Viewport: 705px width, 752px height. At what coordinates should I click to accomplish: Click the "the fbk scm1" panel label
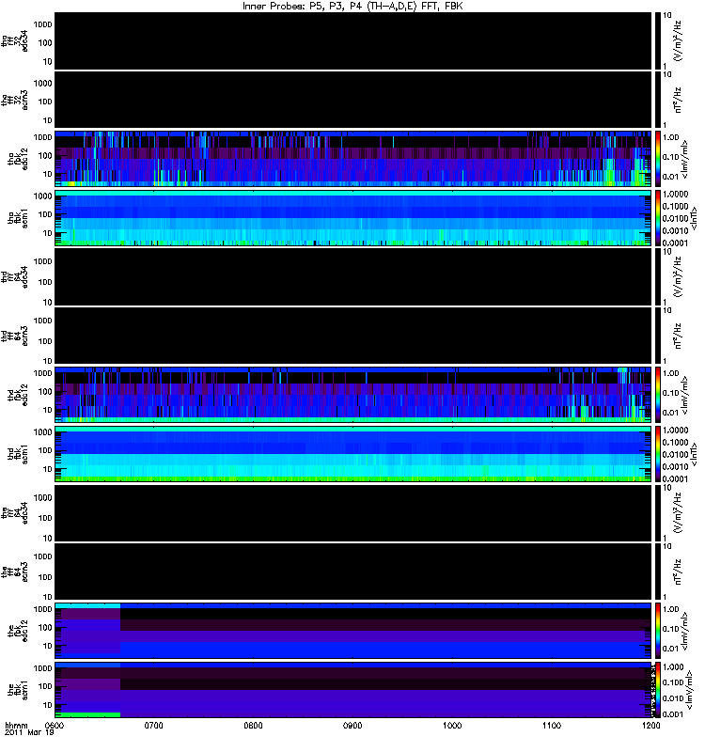click(x=18, y=690)
